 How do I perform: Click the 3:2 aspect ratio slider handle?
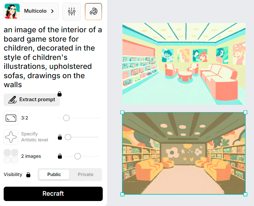pos(66,118)
